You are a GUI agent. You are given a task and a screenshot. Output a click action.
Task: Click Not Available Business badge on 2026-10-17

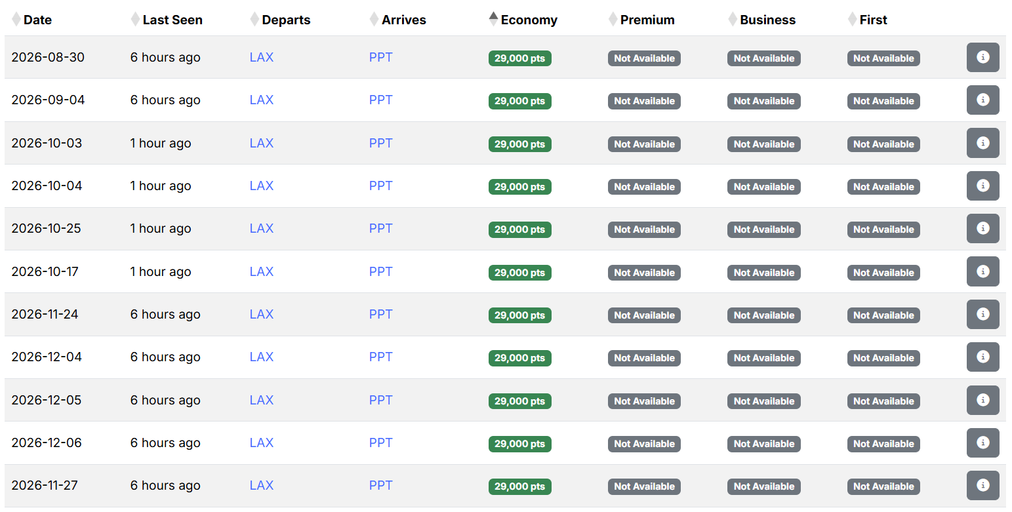pos(764,273)
